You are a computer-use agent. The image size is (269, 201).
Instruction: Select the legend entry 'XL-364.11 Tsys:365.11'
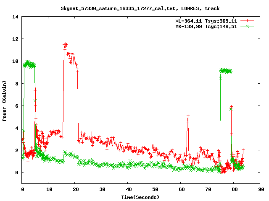(206, 21)
